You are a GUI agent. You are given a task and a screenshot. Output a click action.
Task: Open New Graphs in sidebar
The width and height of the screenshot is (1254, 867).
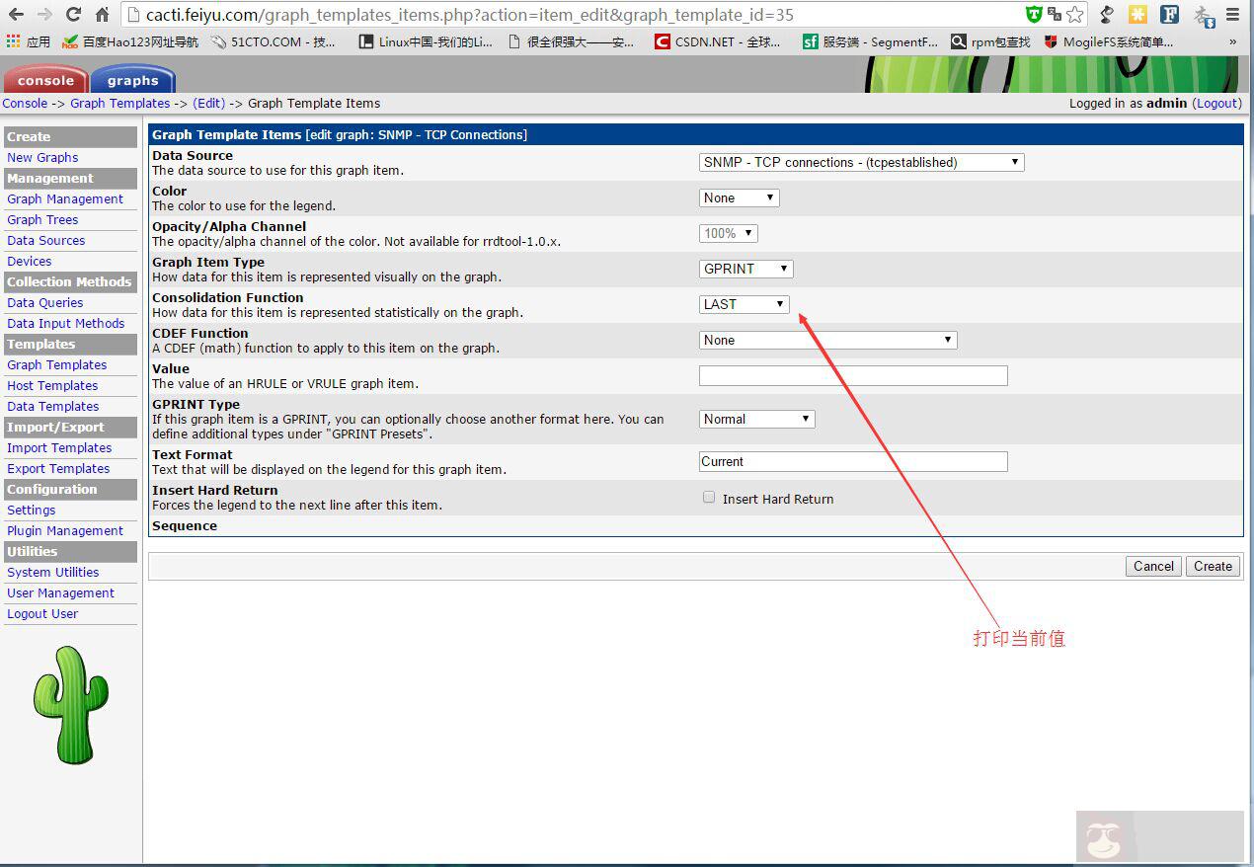(x=42, y=157)
